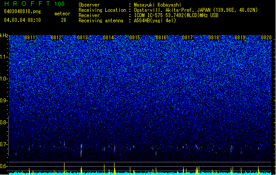Click the Receiving Location label
The image size is (276, 175).
pyautogui.click(x=102, y=10)
